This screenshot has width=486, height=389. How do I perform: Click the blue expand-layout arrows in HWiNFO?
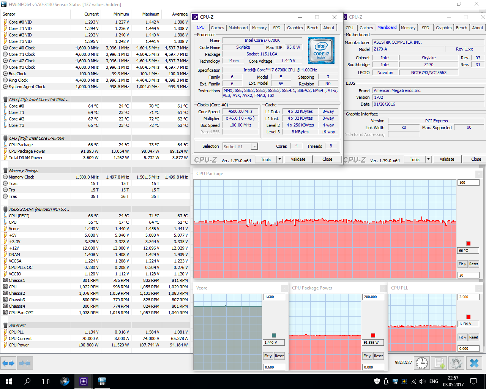pos(8,363)
